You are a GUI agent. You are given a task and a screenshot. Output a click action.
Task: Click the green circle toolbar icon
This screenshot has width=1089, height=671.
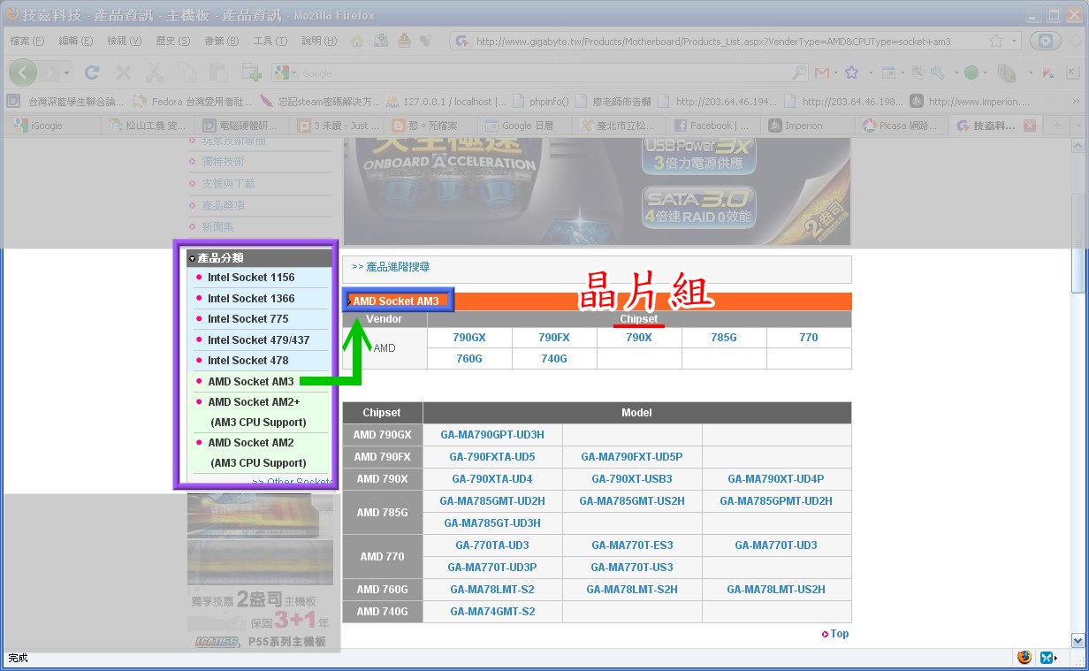(x=971, y=72)
